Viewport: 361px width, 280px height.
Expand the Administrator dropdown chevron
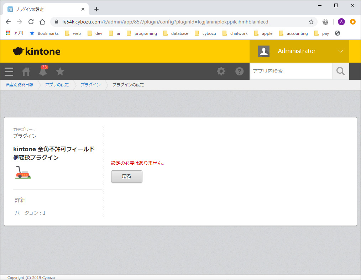[x=340, y=51]
